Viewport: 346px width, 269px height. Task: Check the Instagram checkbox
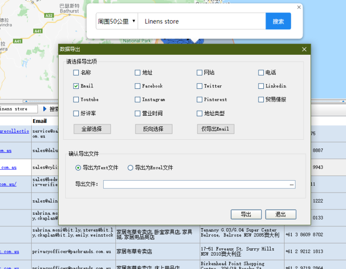pos(137,99)
